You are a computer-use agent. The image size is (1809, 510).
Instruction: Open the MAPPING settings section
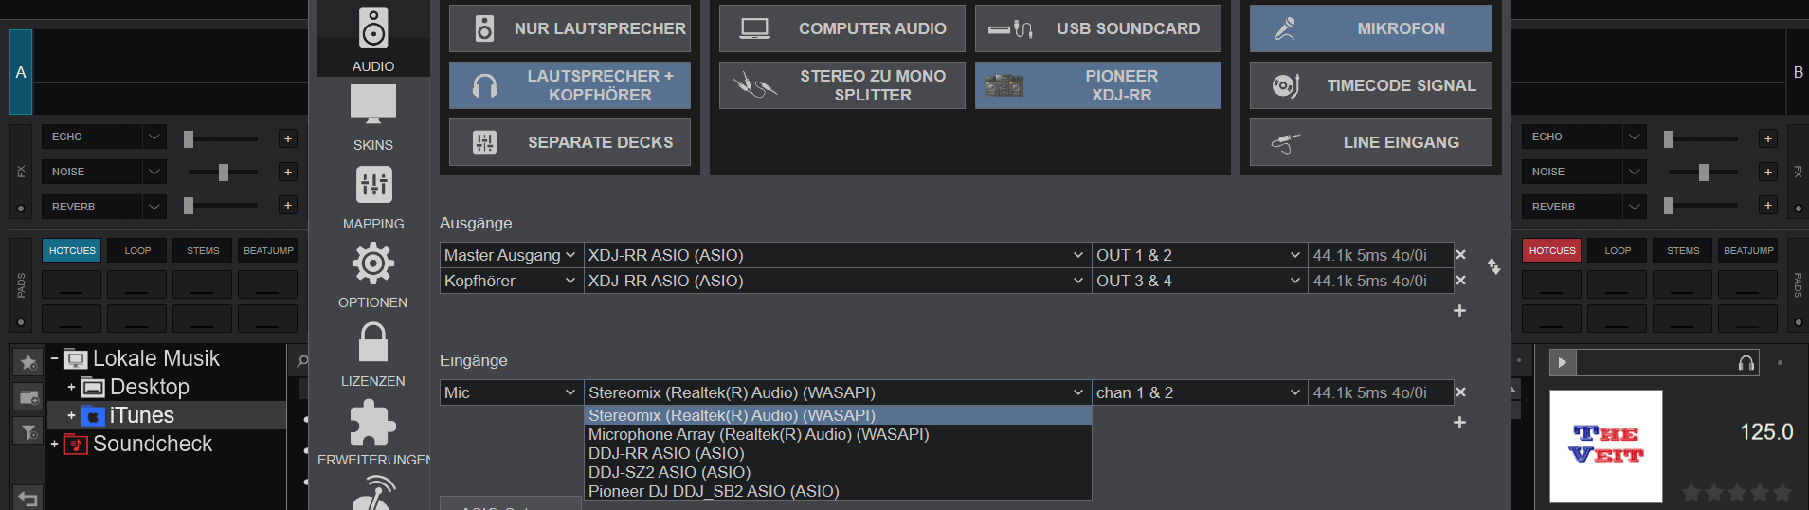(x=373, y=197)
